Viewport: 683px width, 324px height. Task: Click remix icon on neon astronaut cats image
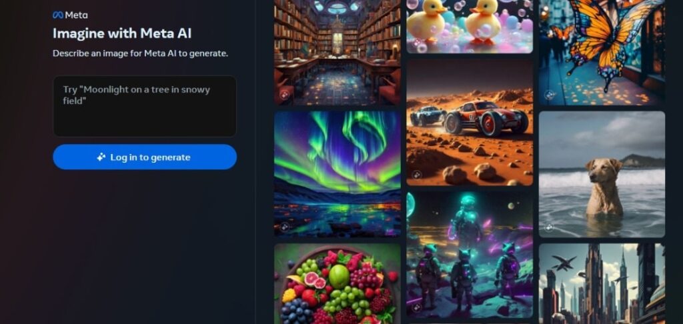[x=417, y=307]
